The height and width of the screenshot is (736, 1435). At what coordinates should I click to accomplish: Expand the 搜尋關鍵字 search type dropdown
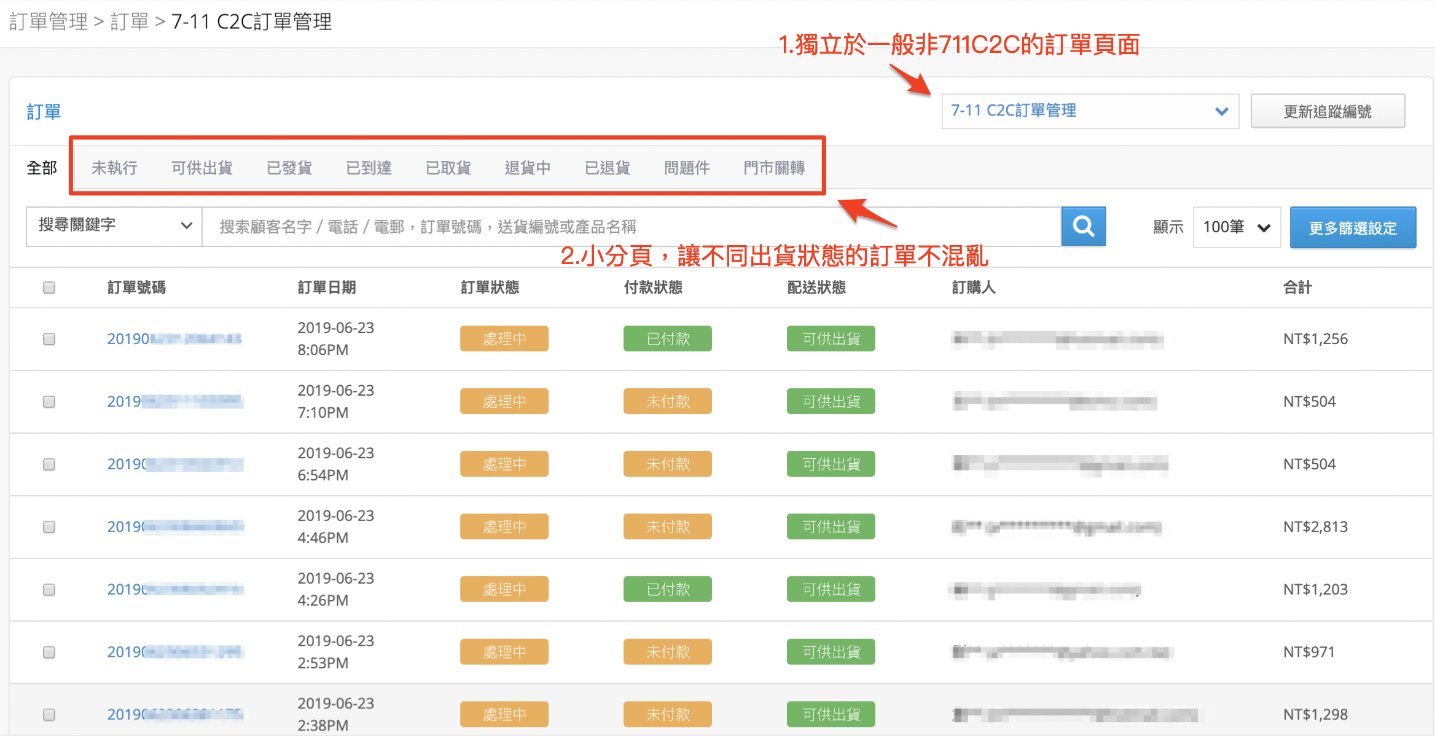114,226
